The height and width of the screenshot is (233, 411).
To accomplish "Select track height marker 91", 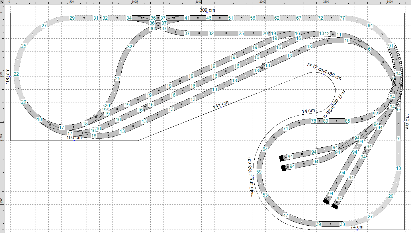I will (x=391, y=46).
